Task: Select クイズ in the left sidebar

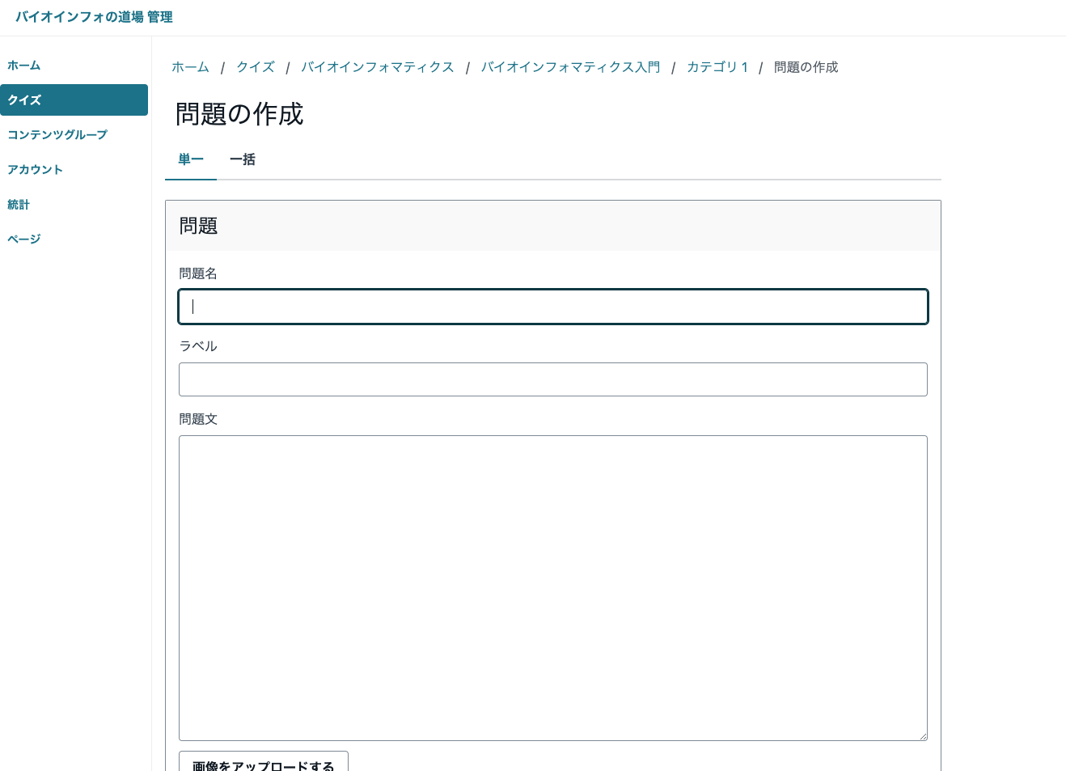Action: (x=24, y=100)
